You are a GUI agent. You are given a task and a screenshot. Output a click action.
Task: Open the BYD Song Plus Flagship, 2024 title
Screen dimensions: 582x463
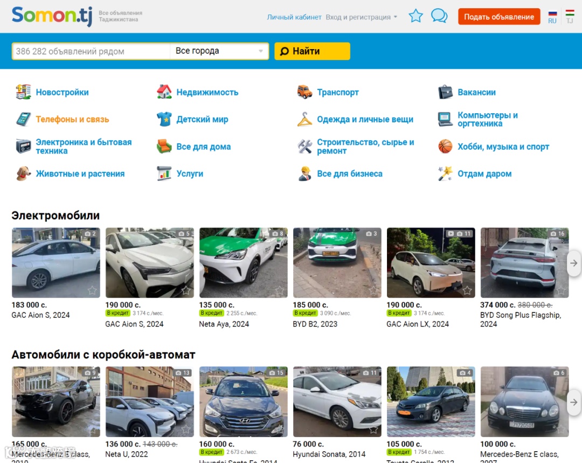[521, 319]
